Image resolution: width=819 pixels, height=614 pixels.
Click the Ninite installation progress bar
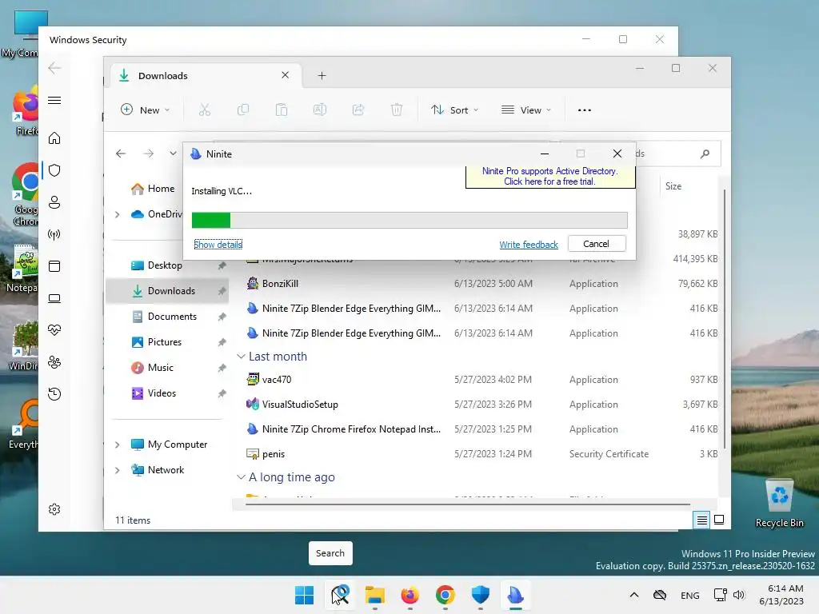pos(409,220)
